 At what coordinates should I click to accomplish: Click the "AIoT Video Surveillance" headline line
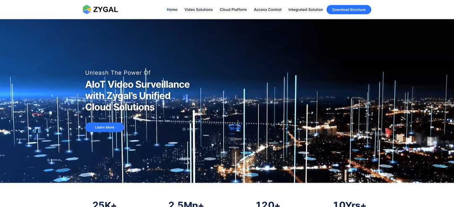pyautogui.click(x=137, y=84)
